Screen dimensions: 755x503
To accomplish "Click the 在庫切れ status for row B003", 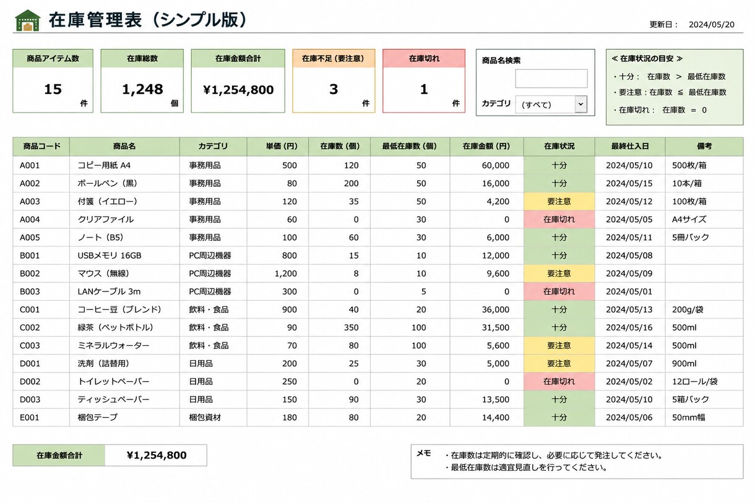I will 559,291.
